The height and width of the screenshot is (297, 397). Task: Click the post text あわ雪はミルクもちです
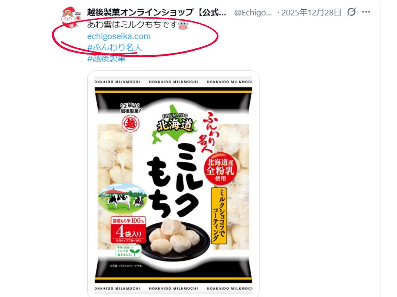pos(132,25)
